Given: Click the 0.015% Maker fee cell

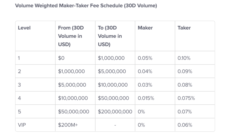Looking at the screenshot, I should [x=146, y=98].
